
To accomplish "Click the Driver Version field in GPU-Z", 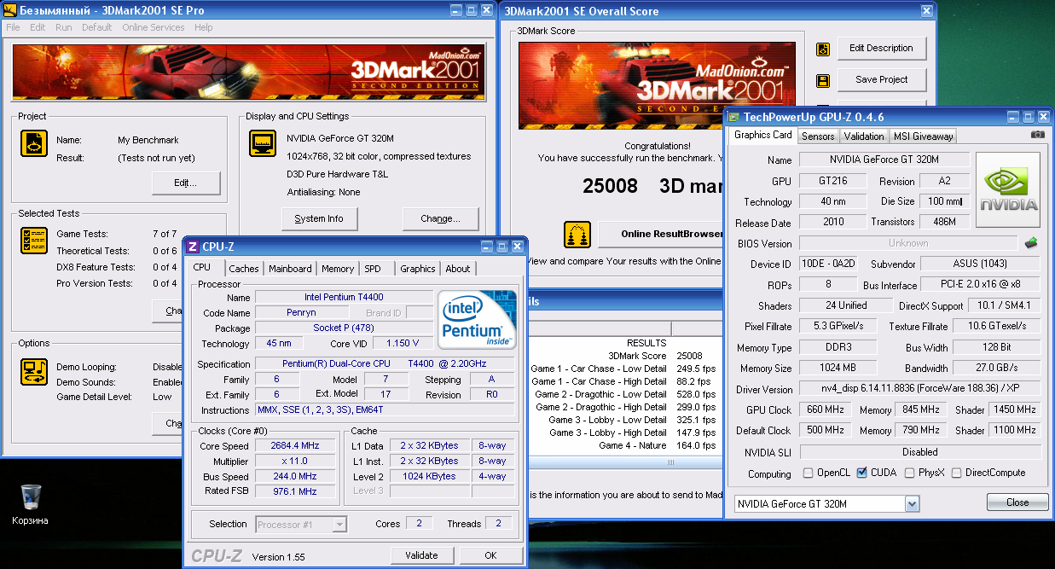I will pyautogui.click(x=920, y=390).
